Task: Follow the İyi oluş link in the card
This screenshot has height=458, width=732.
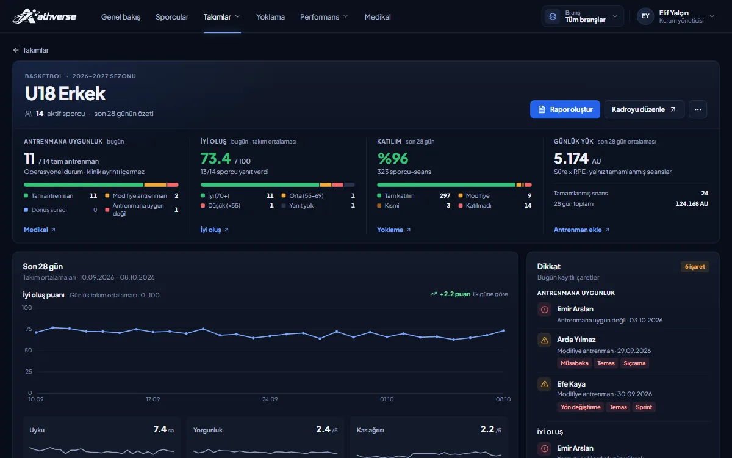Action: (215, 230)
